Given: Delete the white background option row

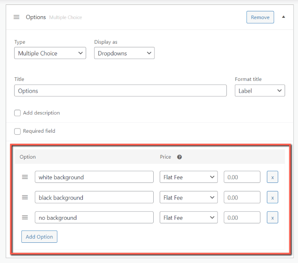Looking at the screenshot, I should point(272,177).
